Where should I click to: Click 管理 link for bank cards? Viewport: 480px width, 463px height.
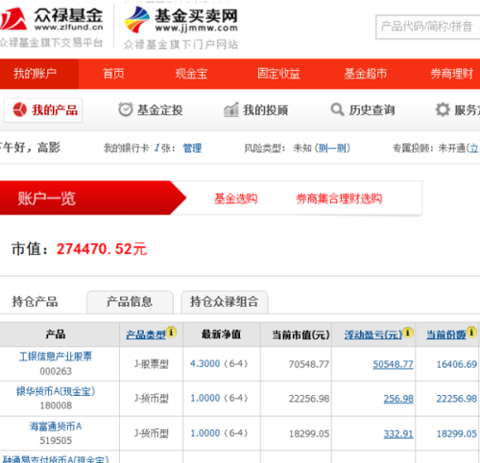click(192, 149)
